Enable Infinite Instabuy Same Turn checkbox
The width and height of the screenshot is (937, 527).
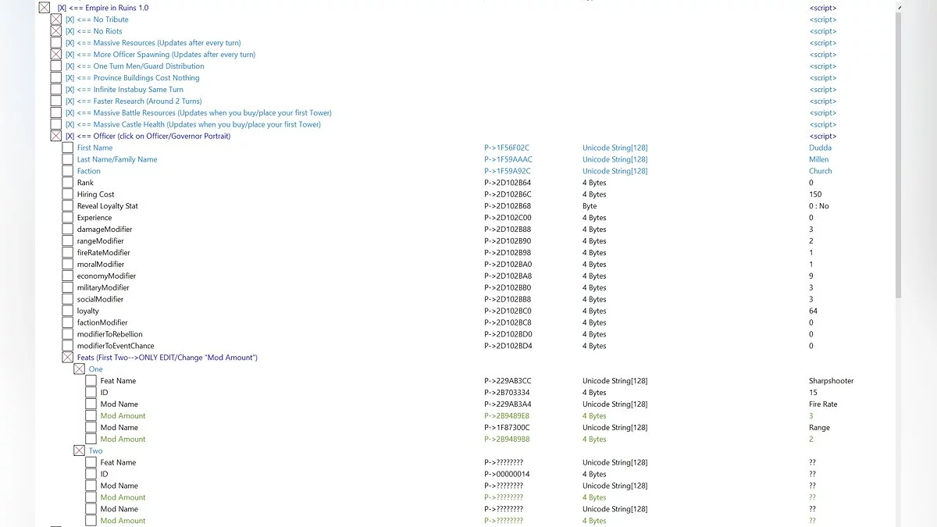point(56,90)
